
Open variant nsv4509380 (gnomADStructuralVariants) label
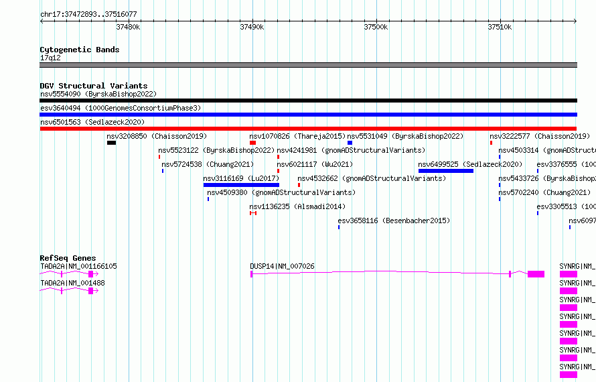tap(281, 192)
